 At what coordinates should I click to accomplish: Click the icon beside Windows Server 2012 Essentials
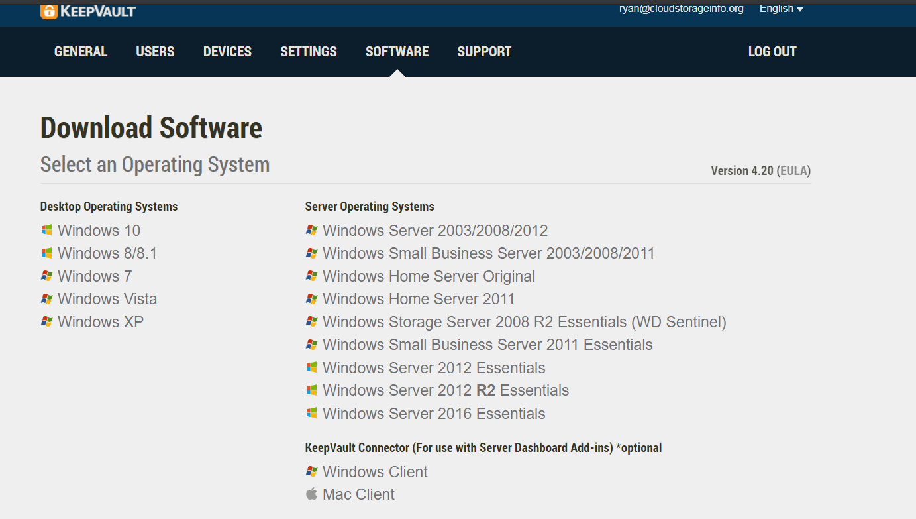[311, 367]
